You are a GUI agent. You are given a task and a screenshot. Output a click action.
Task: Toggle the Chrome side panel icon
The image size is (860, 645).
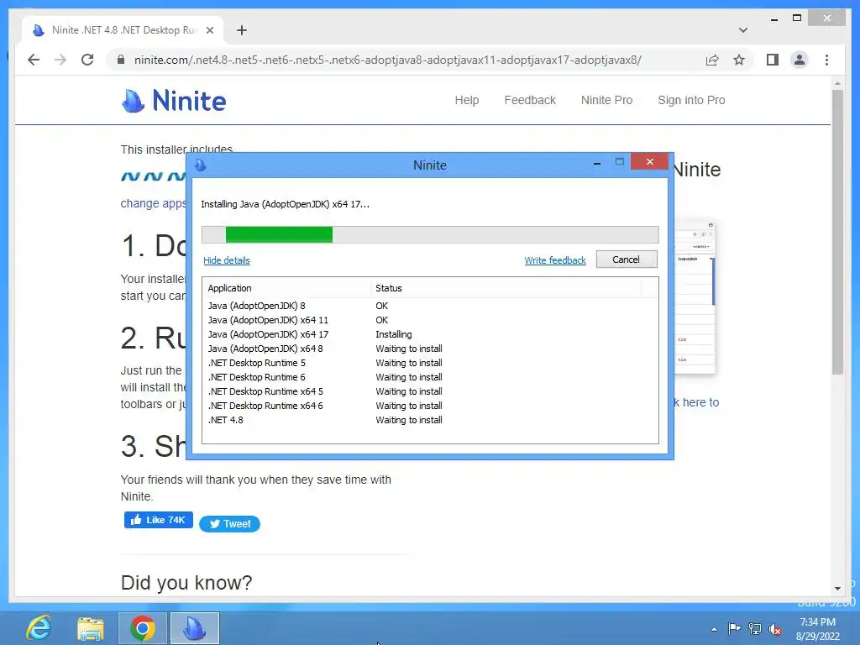coord(773,60)
